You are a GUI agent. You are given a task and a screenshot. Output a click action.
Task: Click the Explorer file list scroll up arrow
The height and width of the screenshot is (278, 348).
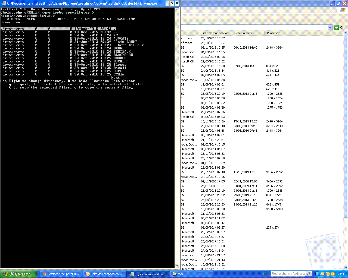pos(346,33)
